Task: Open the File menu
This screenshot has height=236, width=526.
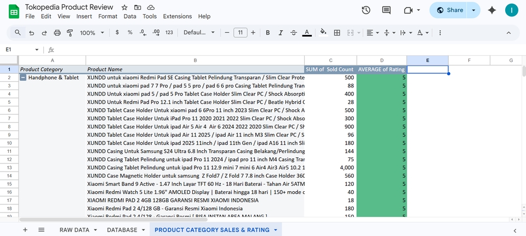Action: 30,16
